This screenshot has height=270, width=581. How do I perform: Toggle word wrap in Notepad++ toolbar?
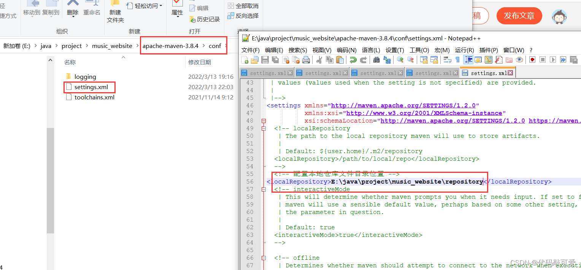pyautogui.click(x=448, y=60)
